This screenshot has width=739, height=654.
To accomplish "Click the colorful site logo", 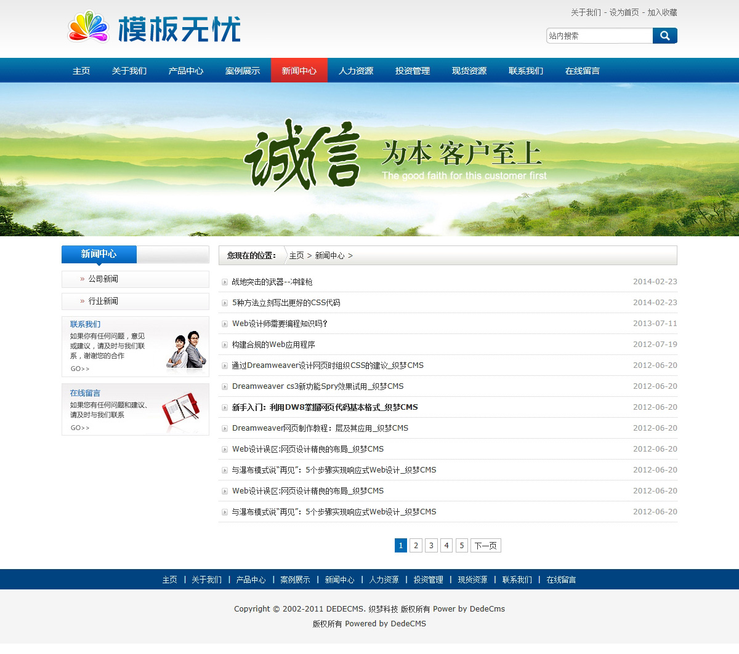I will click(154, 28).
